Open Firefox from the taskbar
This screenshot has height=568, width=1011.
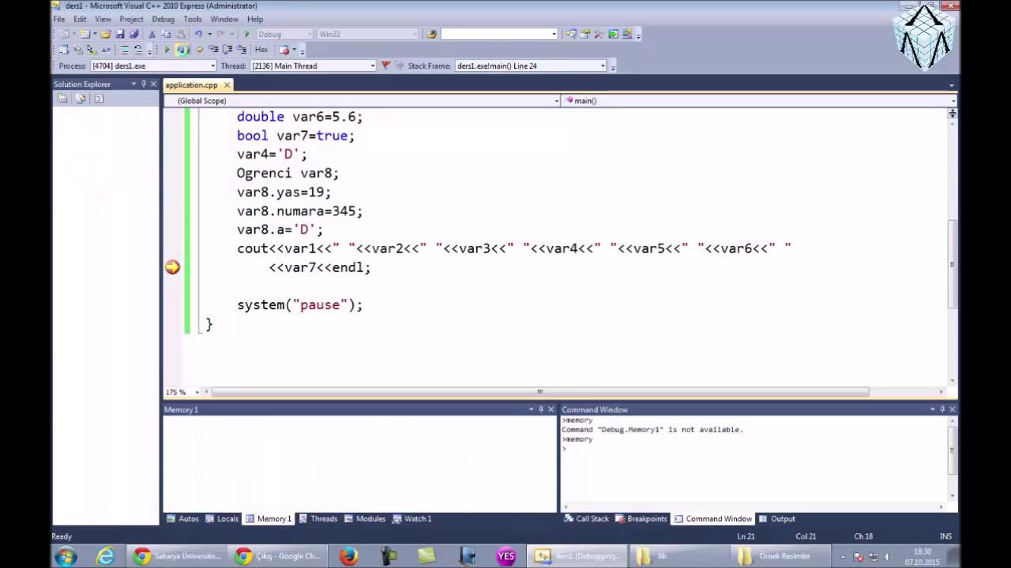[348, 555]
